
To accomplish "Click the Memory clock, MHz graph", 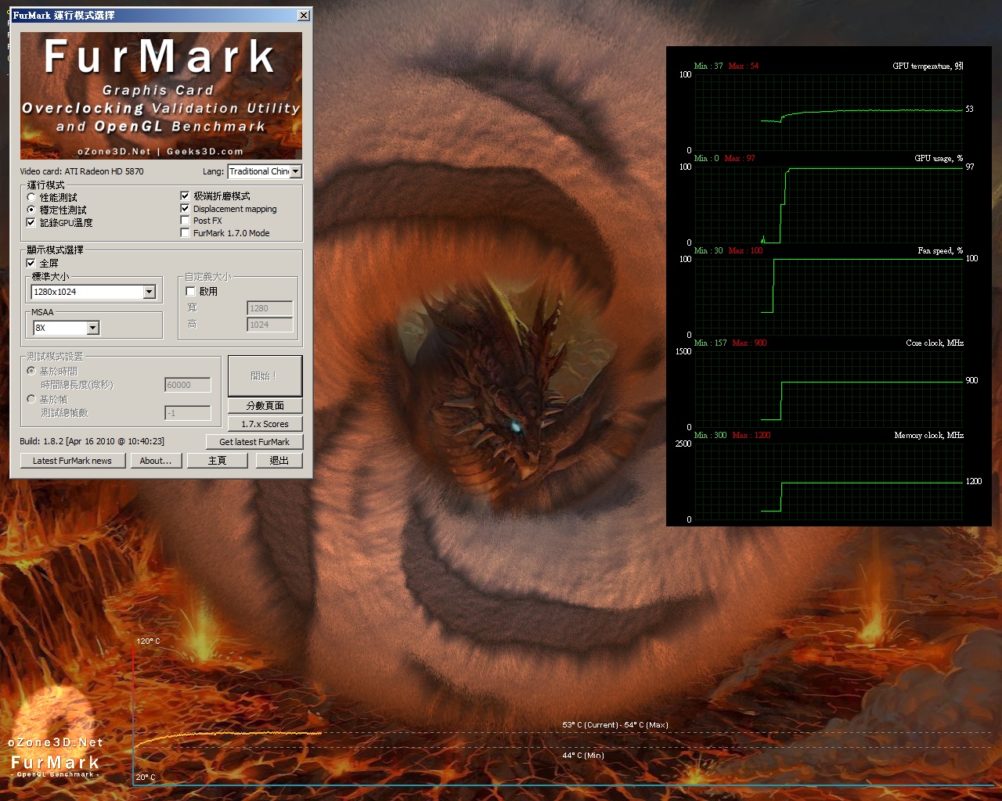I will click(829, 482).
